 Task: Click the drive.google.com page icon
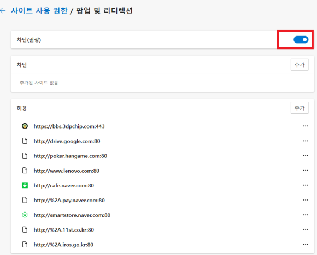coord(25,141)
